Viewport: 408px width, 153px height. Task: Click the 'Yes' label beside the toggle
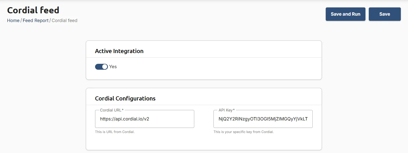coord(113,67)
